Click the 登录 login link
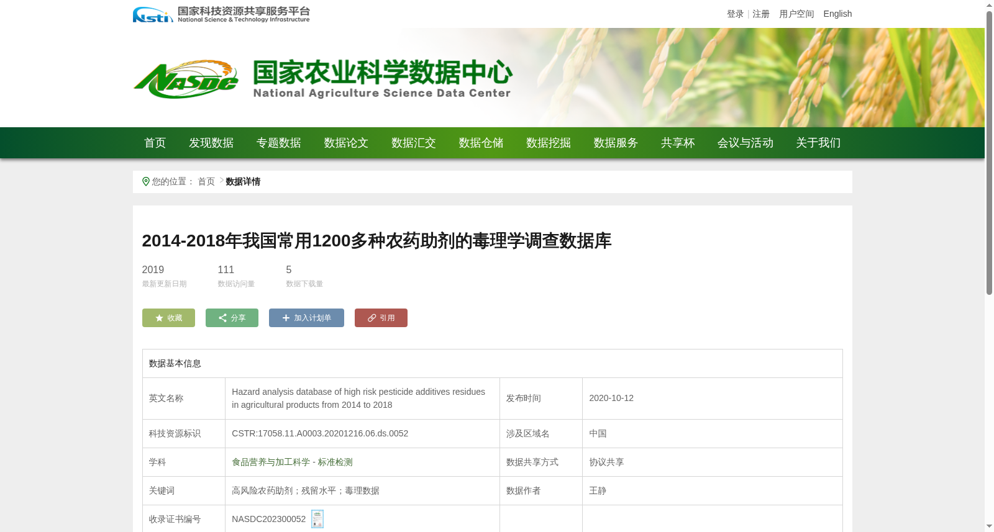 [735, 14]
